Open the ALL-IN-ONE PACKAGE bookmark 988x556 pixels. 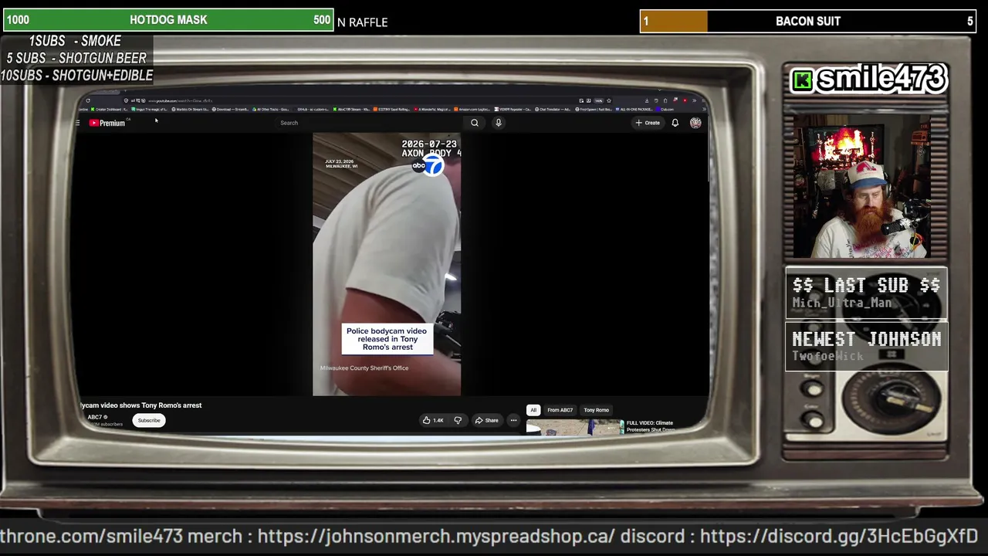pyautogui.click(x=634, y=110)
